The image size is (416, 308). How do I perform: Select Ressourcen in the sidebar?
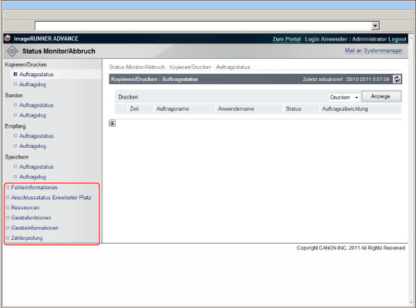tap(25, 207)
